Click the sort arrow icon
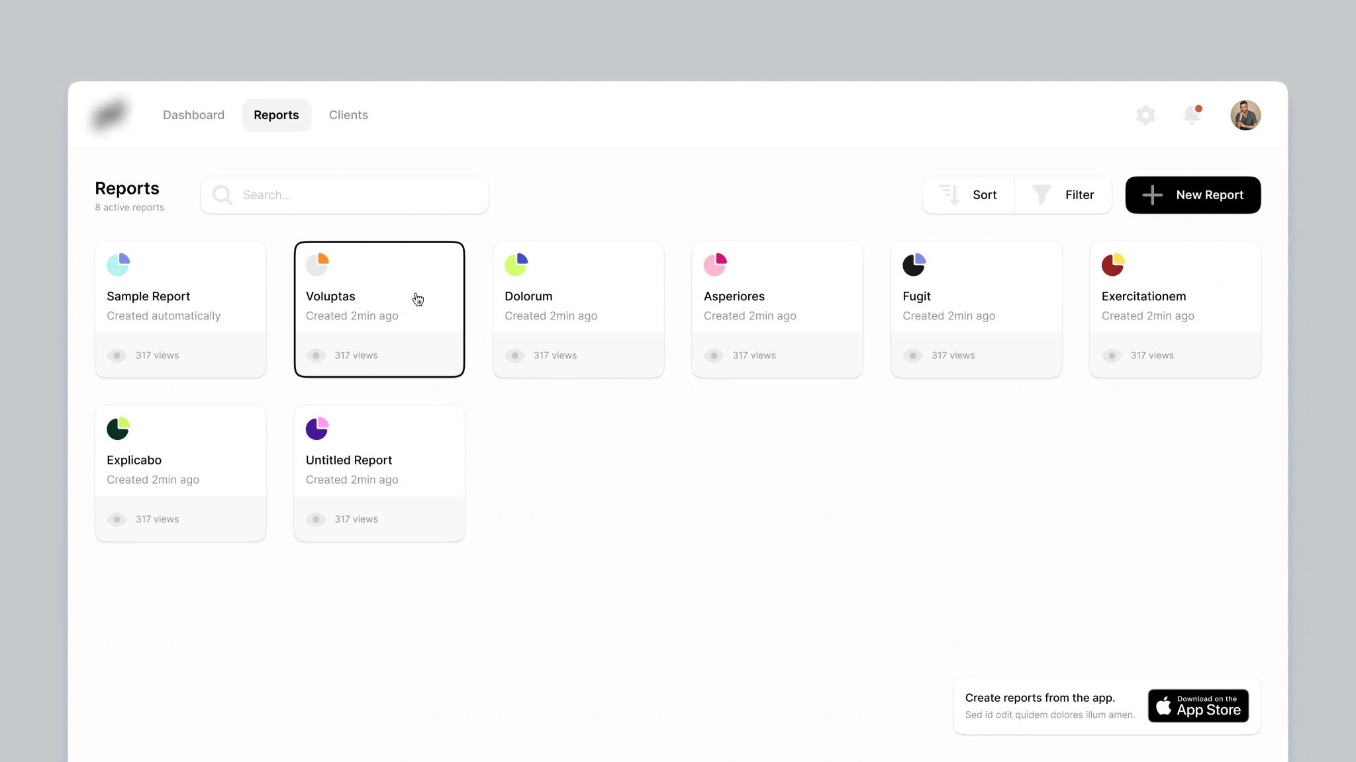This screenshot has width=1356, height=762. 949,194
